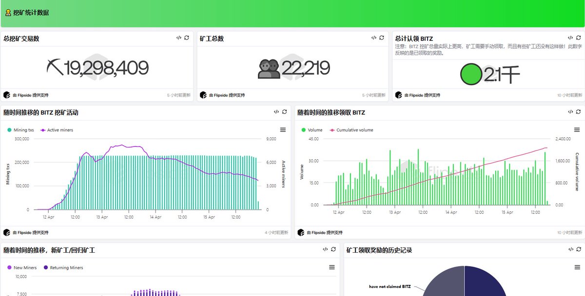Click the 矿工领取奖励的历史记录 title
Screen dimensions: 585x296
379,250
